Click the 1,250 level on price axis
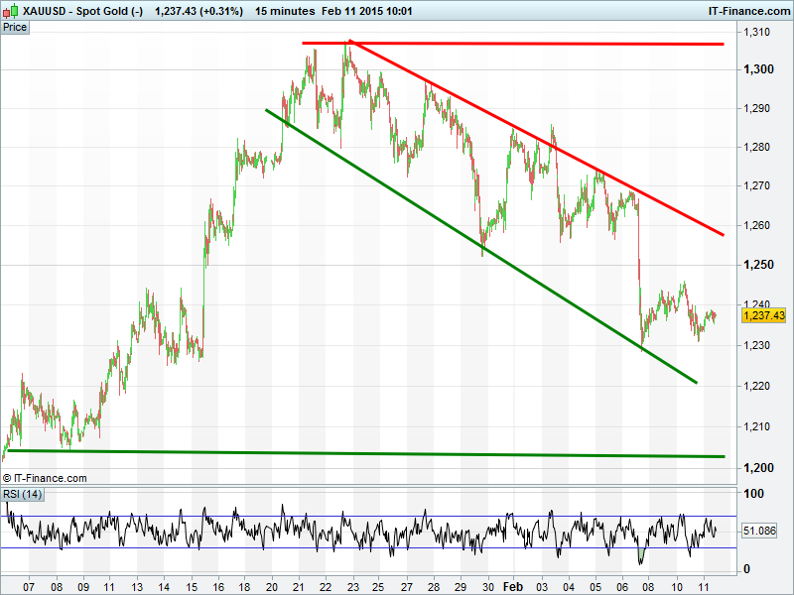 click(756, 265)
